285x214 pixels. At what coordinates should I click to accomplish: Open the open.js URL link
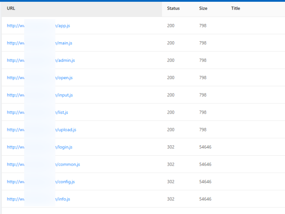[40, 78]
